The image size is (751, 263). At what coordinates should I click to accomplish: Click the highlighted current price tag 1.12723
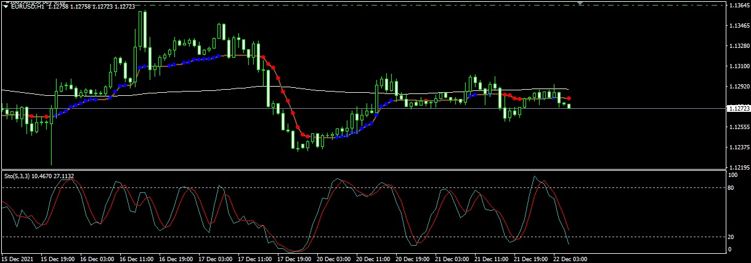click(737, 109)
